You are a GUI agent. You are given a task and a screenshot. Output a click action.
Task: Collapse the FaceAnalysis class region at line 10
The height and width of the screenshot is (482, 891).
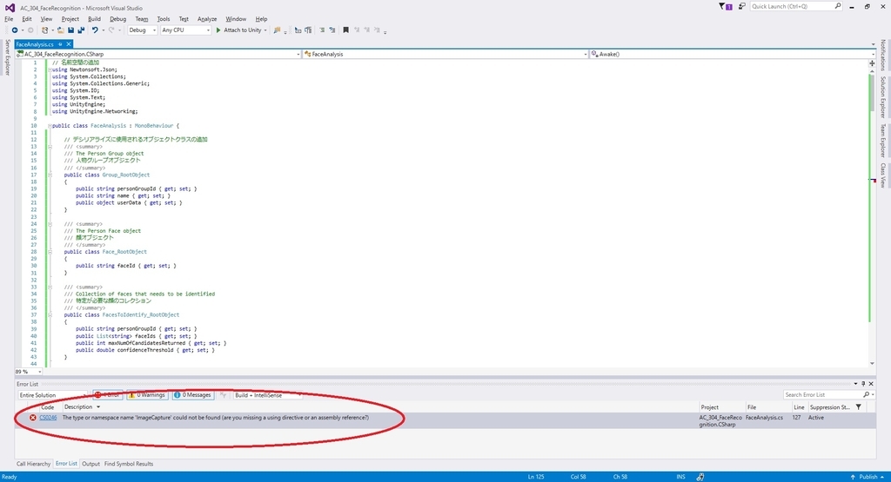pyautogui.click(x=50, y=126)
